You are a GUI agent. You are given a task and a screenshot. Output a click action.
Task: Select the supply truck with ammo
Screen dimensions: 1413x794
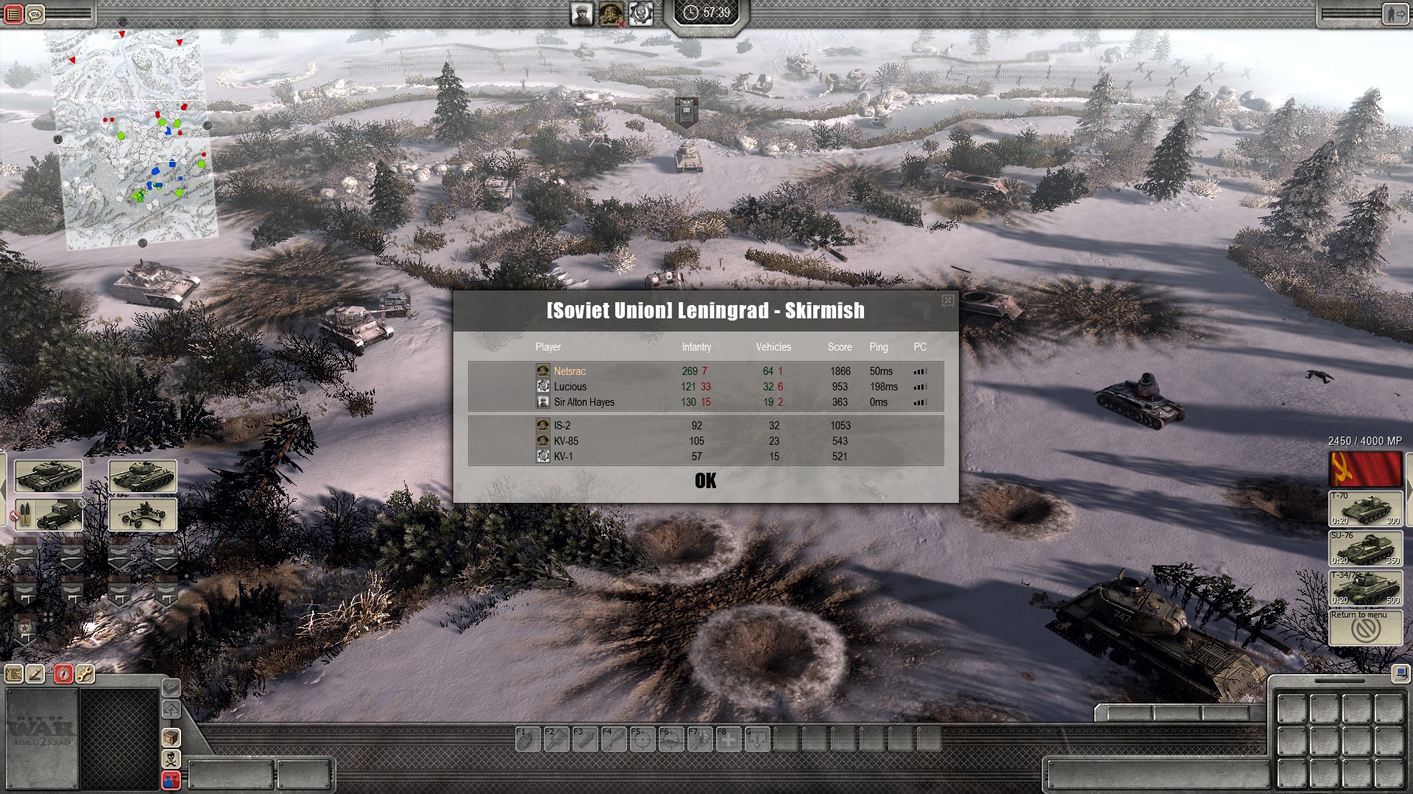(49, 514)
